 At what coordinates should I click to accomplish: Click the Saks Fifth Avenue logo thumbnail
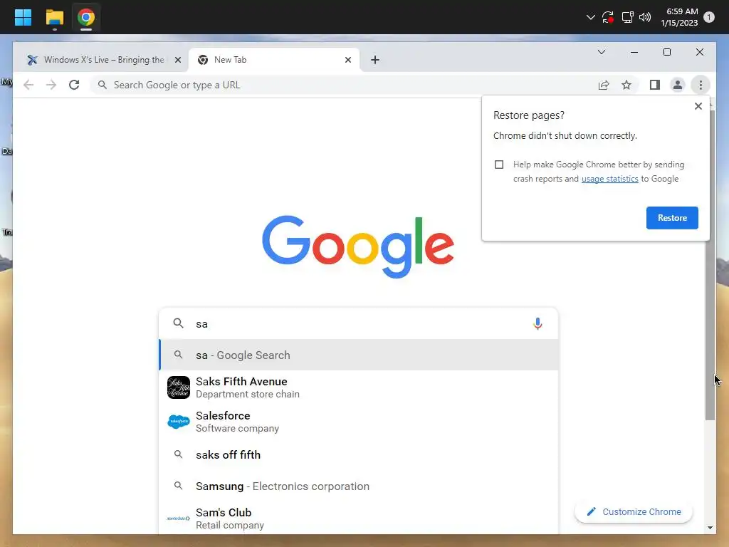[x=179, y=387]
